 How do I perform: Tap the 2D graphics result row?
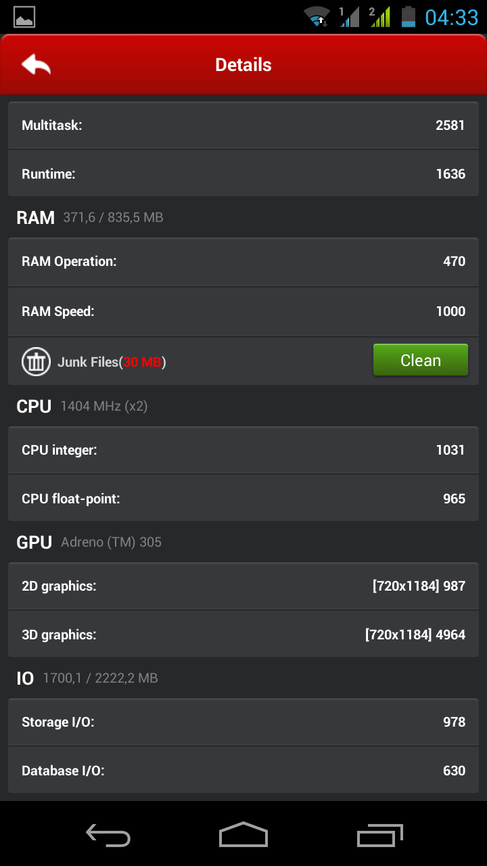click(x=243, y=586)
